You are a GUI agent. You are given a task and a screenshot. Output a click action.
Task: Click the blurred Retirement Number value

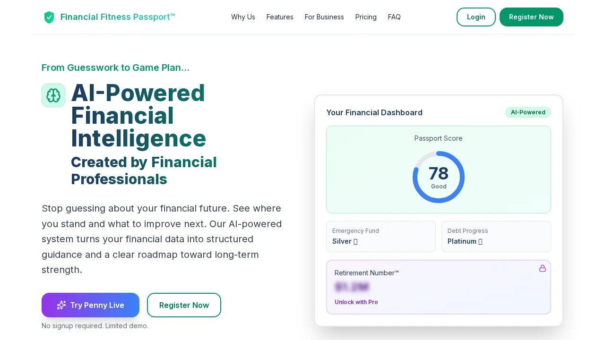coord(352,287)
